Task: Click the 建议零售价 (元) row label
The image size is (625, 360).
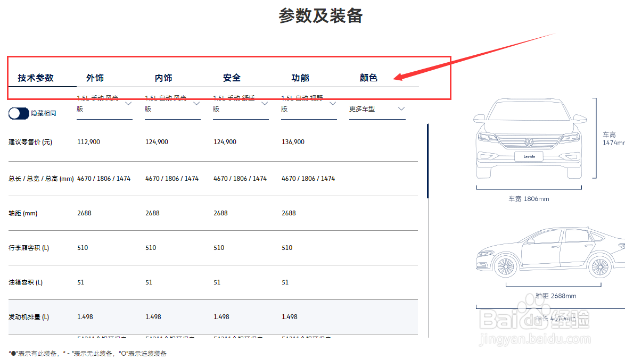Action: (x=30, y=142)
